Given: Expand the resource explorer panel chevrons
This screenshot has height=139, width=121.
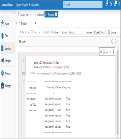Looking at the screenshot, I should tap(17, 24).
